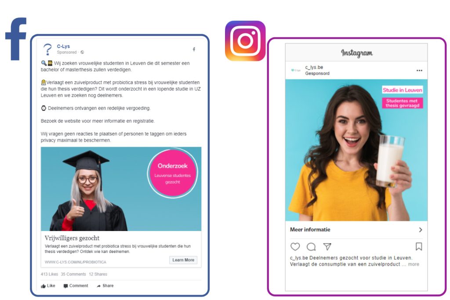This screenshot has width=450, height=300.
Task: Click the Instagram camera logo
Action: point(245,41)
